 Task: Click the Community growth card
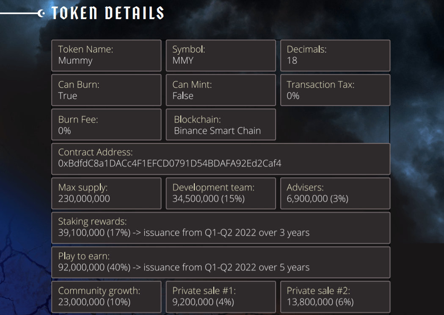106,297
